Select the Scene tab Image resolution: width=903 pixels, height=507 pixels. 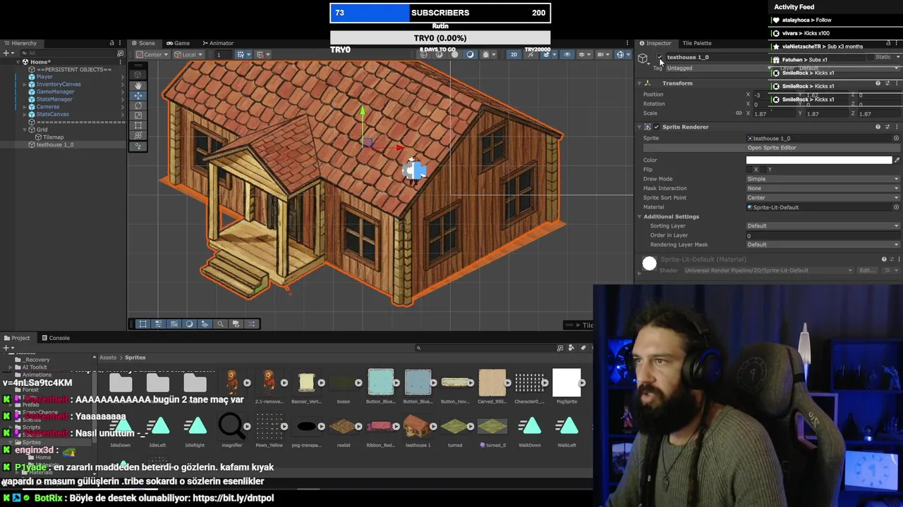[x=143, y=43]
